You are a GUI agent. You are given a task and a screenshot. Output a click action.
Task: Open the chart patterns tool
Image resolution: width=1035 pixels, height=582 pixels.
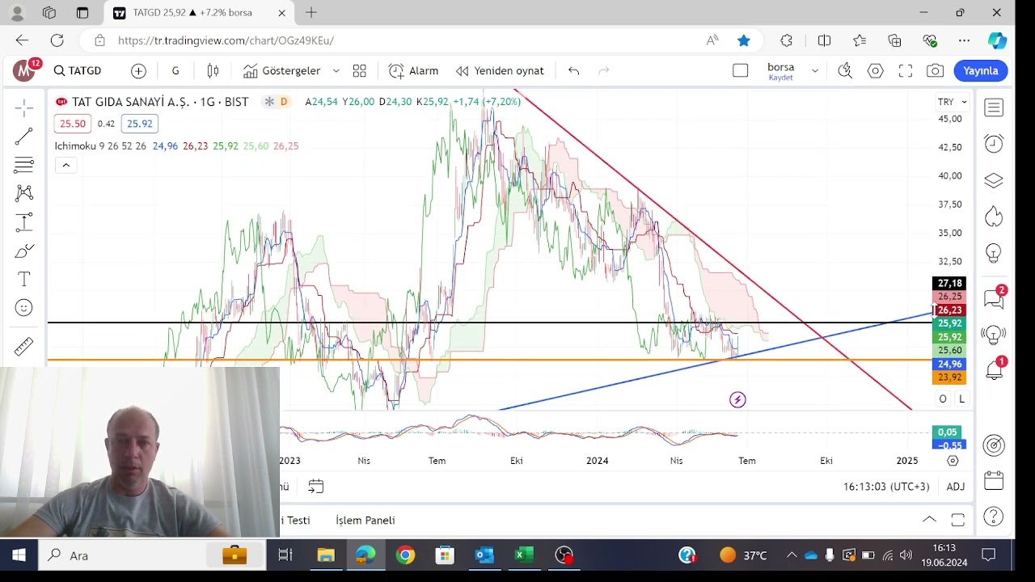(24, 193)
